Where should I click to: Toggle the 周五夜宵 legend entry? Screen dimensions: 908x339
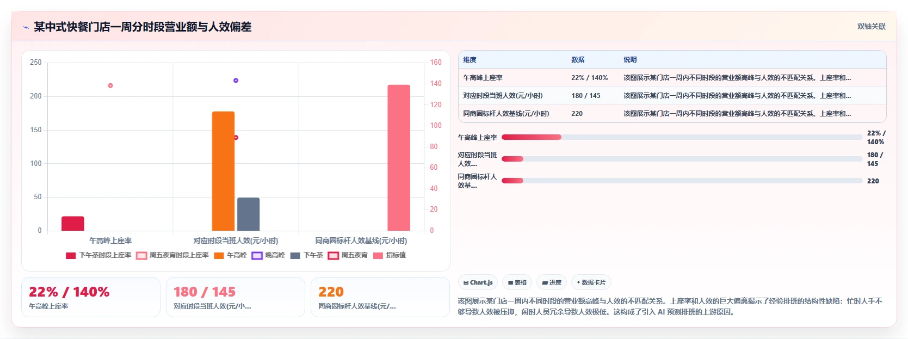348,255
